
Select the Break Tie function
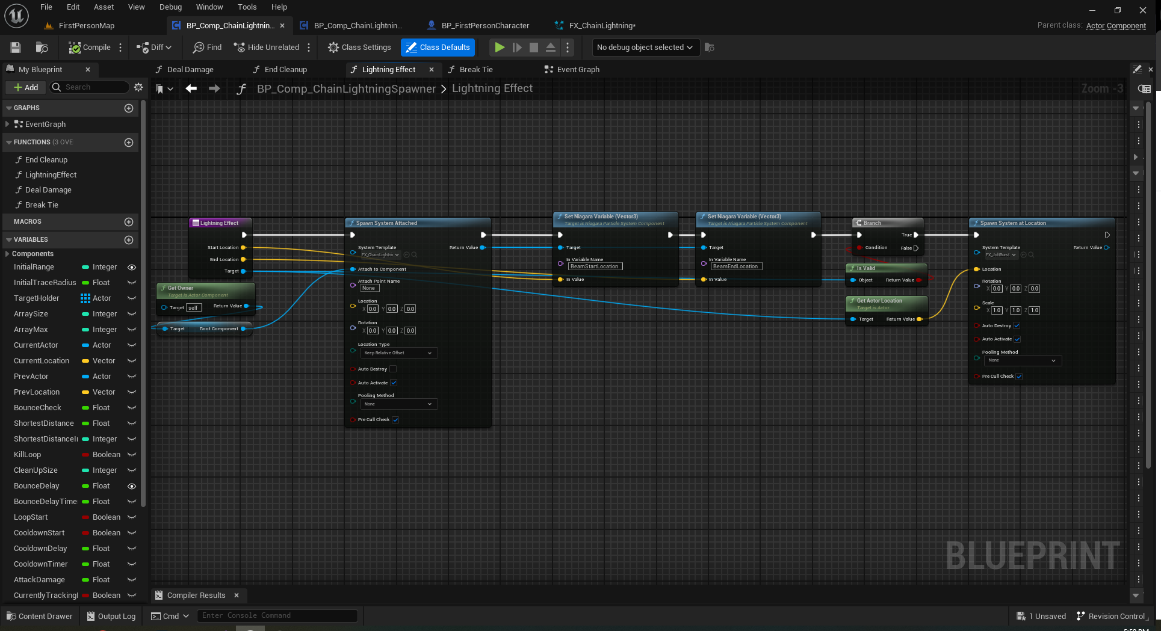pyautogui.click(x=42, y=205)
